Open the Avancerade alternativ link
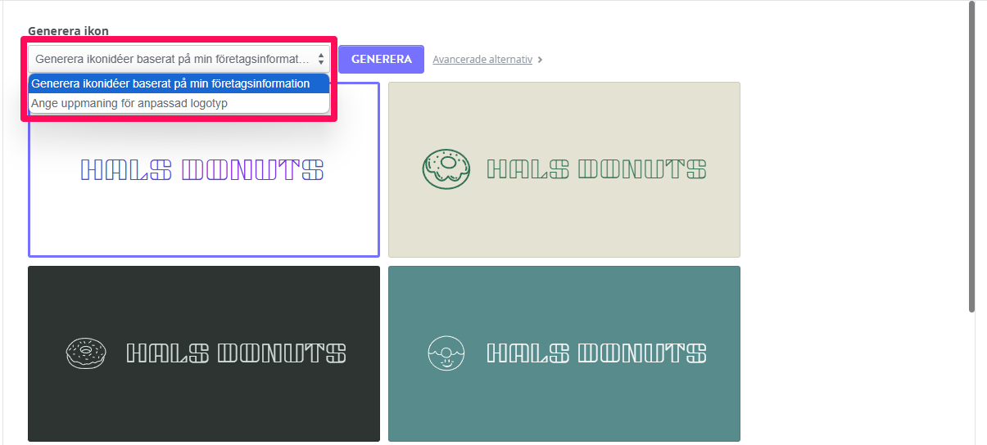The width and height of the screenshot is (987, 445). 482,60
